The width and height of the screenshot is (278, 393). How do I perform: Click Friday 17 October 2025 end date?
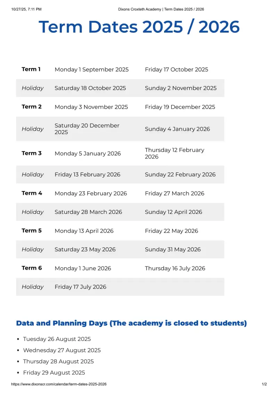[x=177, y=69]
